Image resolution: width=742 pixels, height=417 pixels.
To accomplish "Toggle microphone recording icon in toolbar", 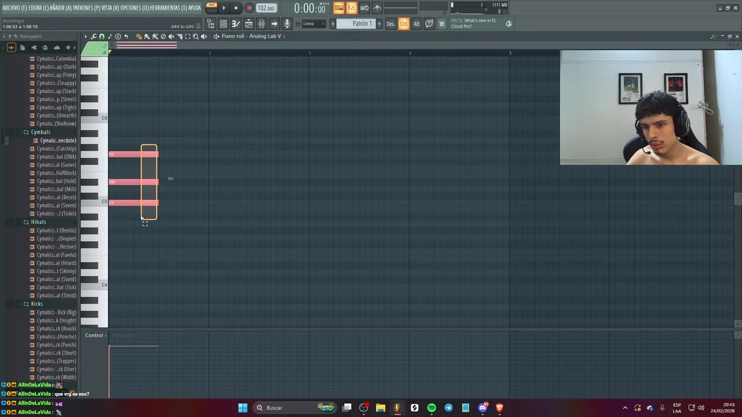I will pyautogui.click(x=287, y=24).
